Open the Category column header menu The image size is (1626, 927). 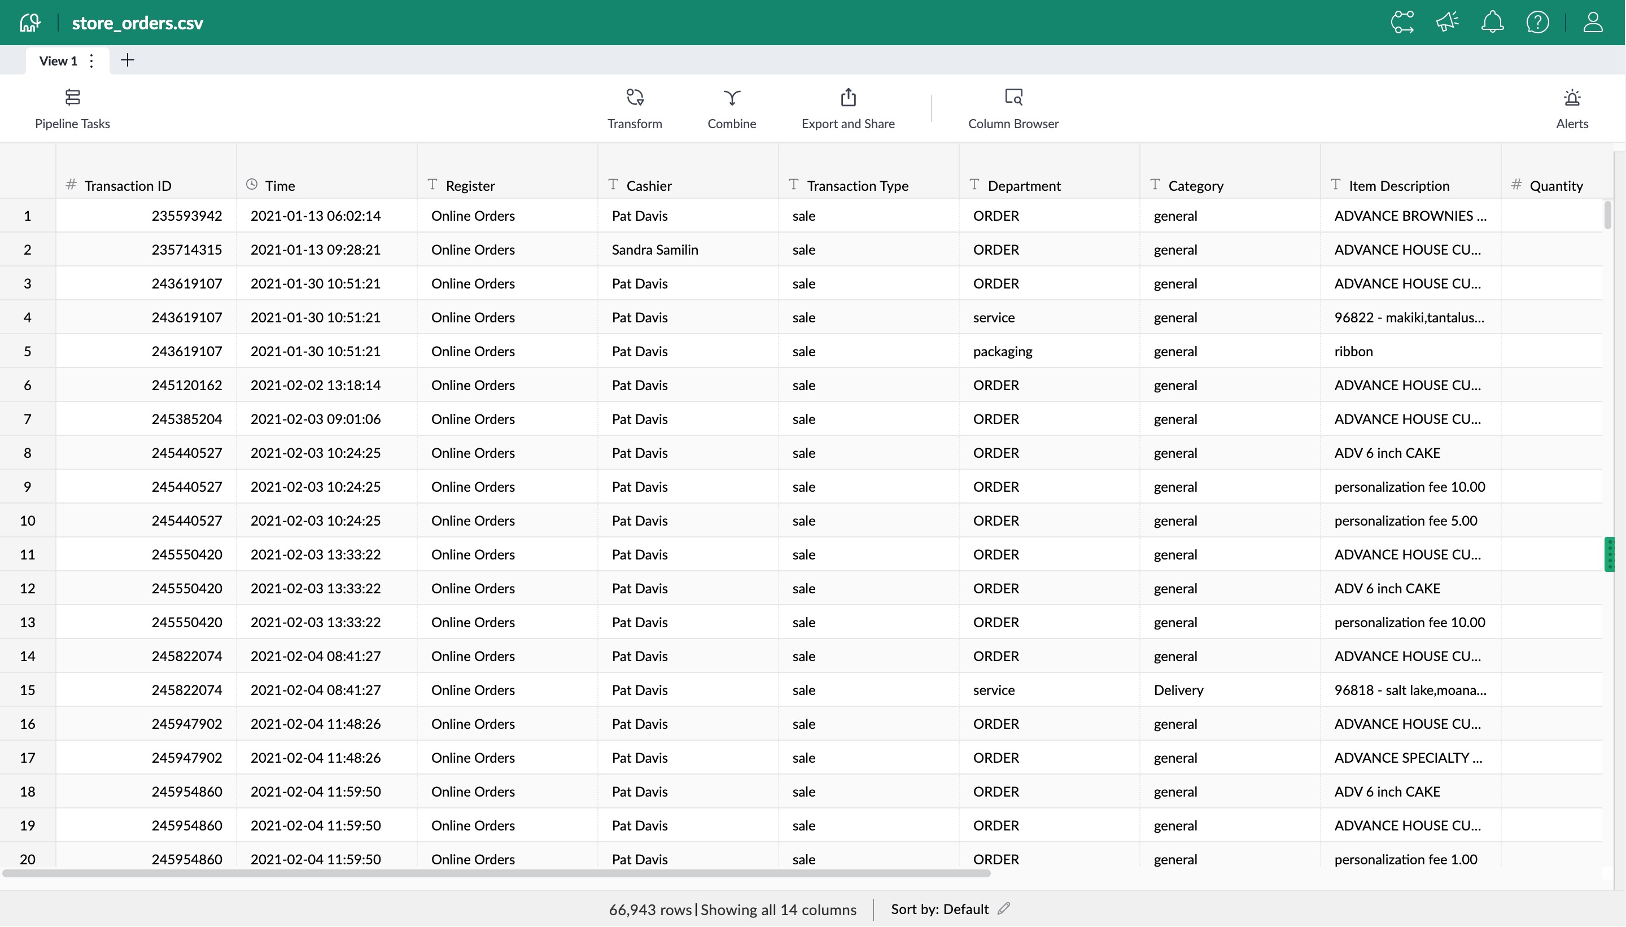[x=1196, y=185]
